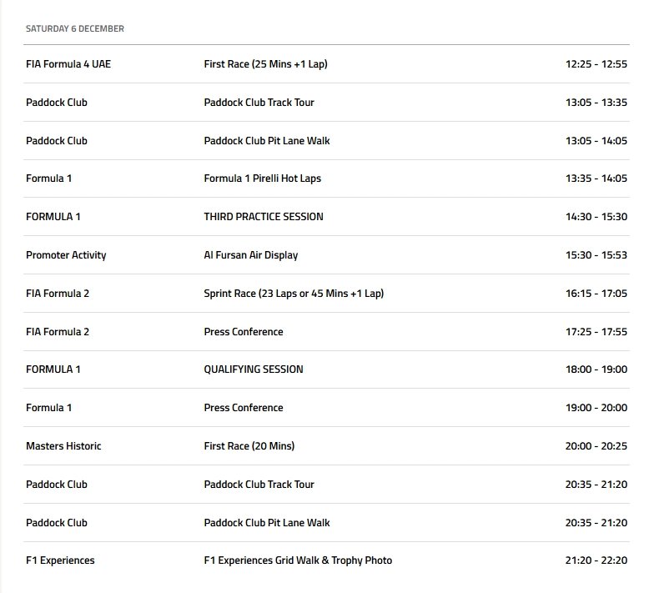Click the 18:00 - 19:00 time slot

click(596, 369)
